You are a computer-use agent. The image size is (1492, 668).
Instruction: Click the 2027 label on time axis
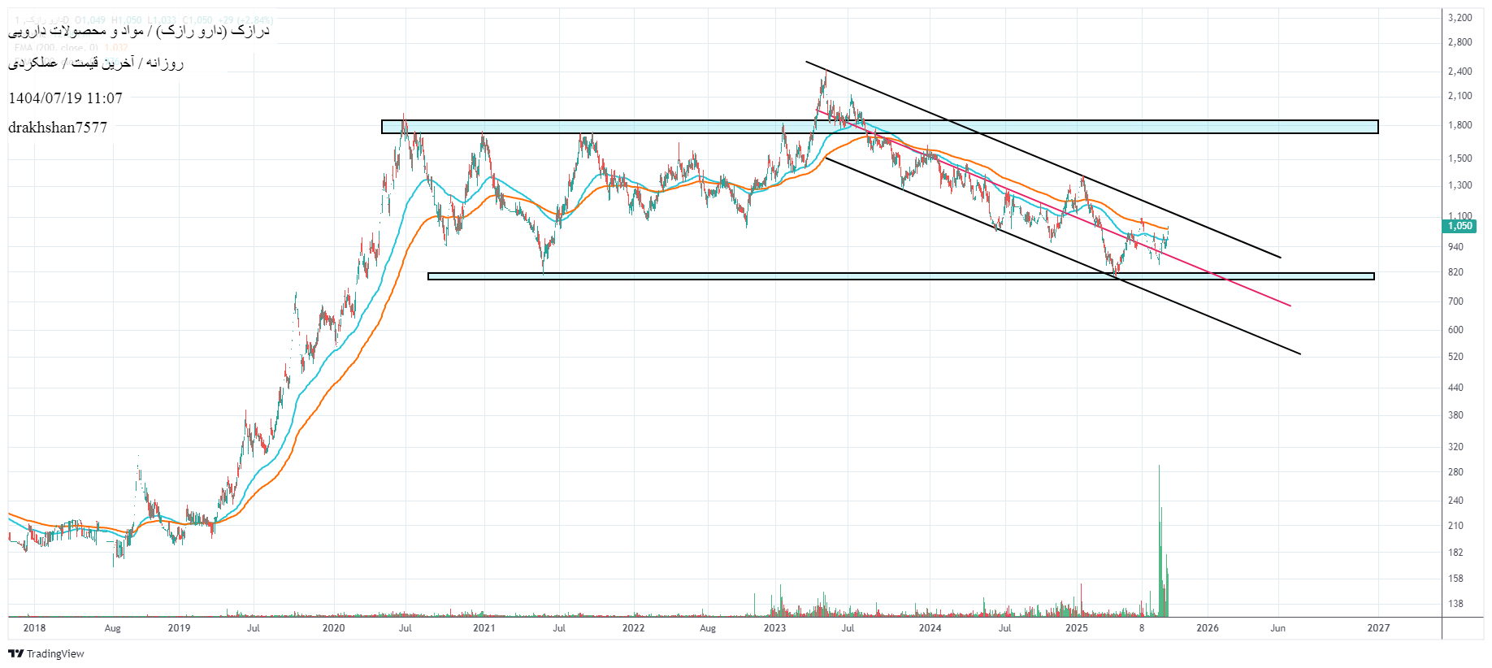[1378, 627]
